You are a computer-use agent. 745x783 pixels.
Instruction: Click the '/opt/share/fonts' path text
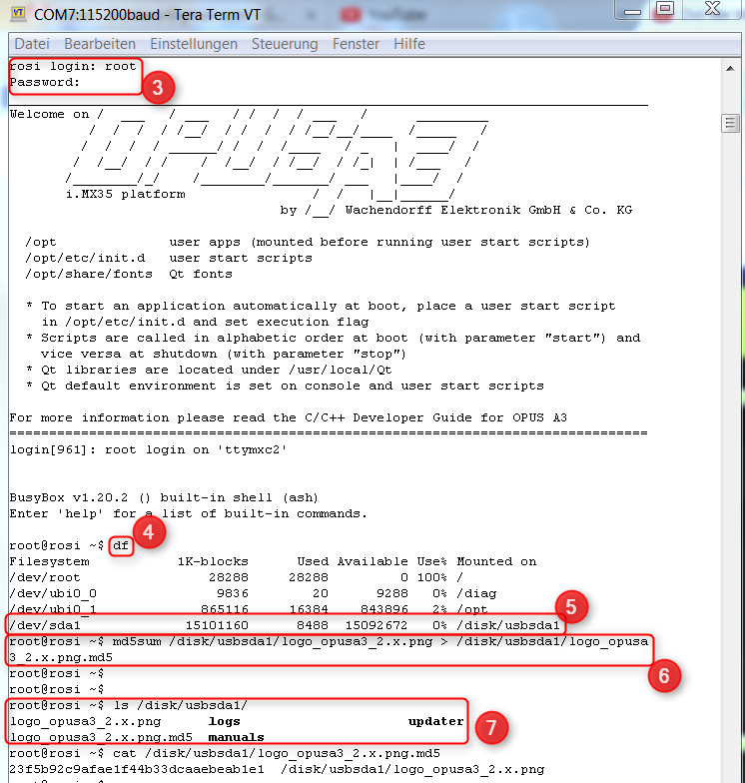tap(89, 274)
